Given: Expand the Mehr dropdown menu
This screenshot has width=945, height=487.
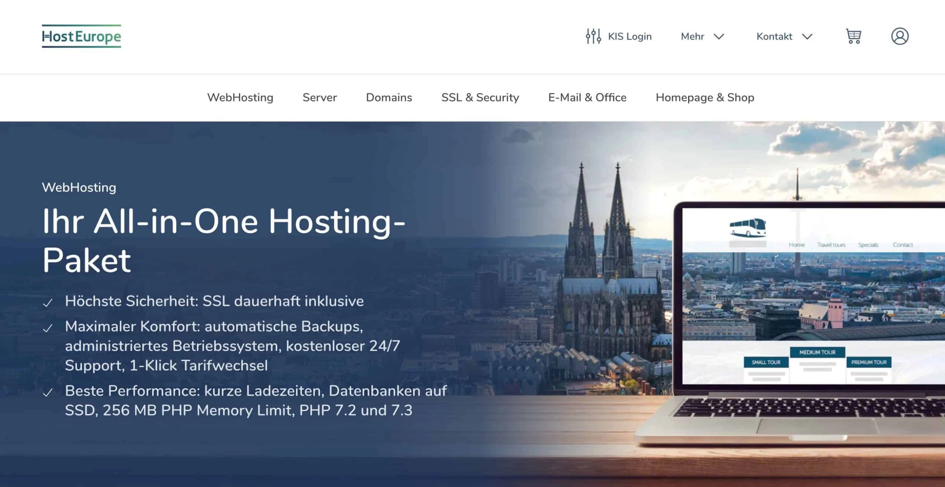Looking at the screenshot, I should pos(702,36).
